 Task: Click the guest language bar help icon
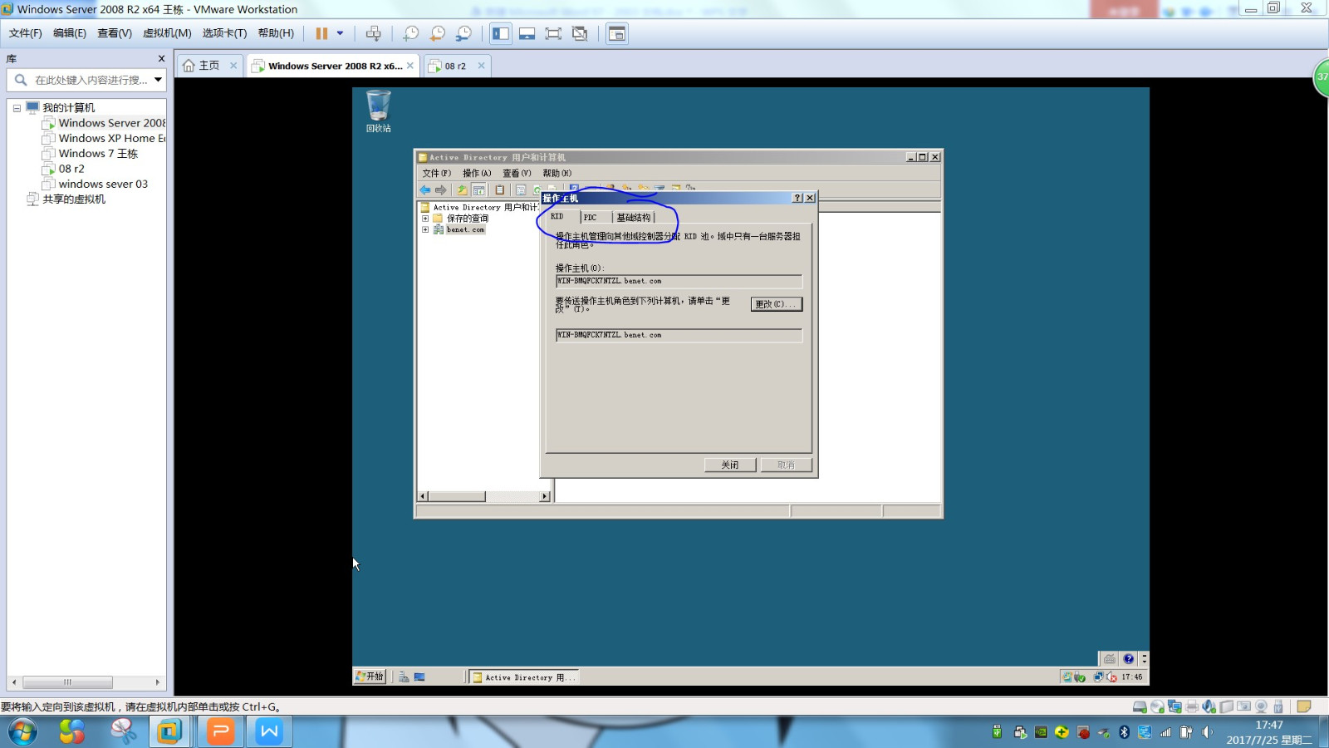point(1128,658)
